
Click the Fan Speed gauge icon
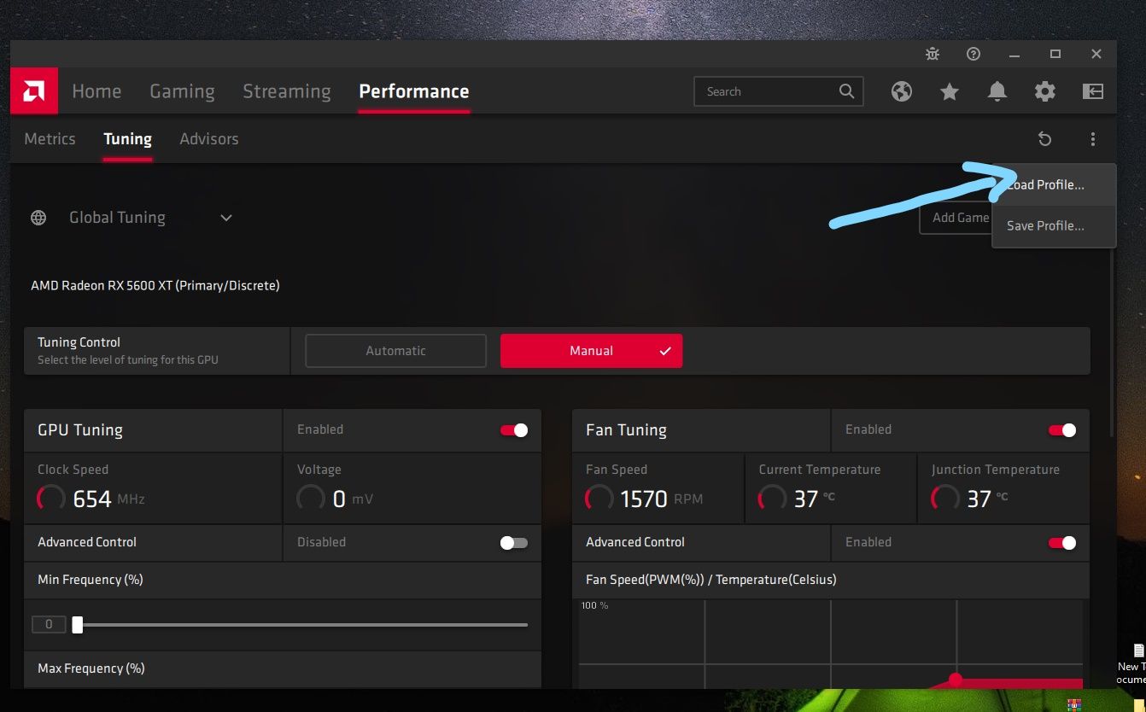(599, 499)
